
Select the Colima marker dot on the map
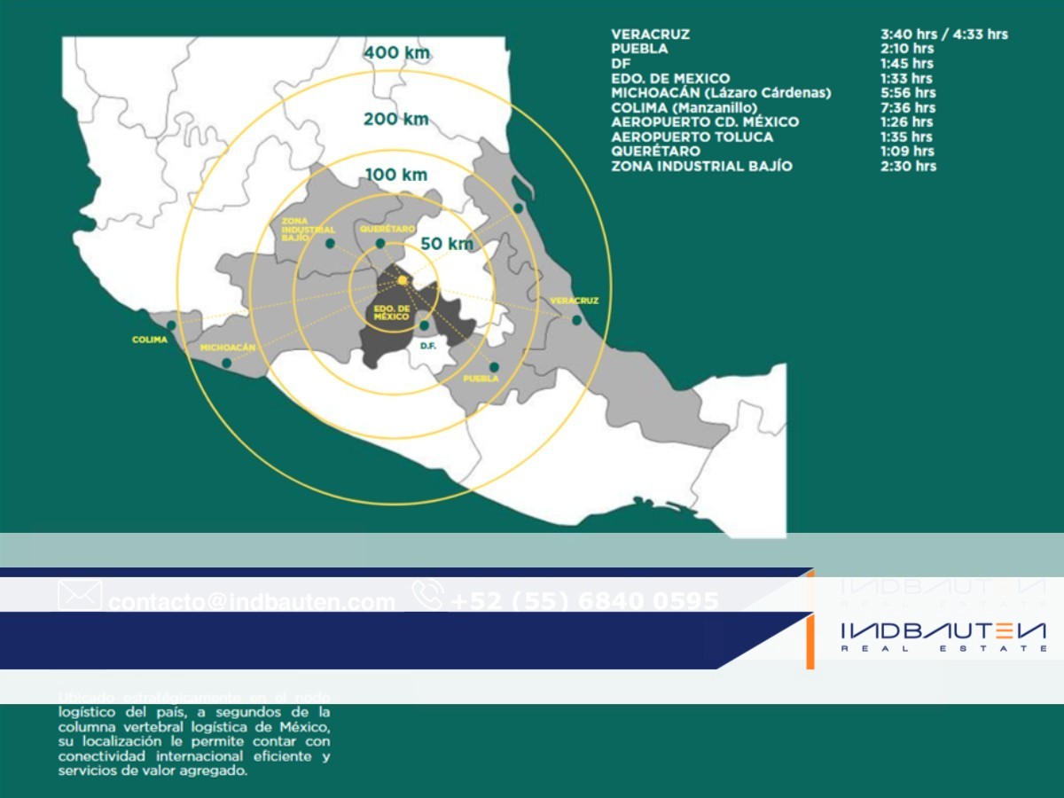point(171,325)
